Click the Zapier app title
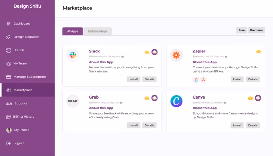Screen dimensions: 273x156 199,51
